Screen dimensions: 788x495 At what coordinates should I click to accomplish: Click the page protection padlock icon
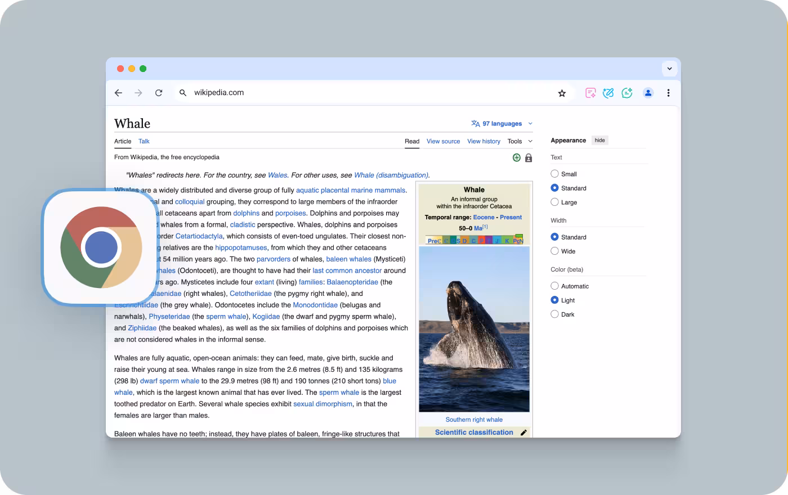click(x=529, y=158)
